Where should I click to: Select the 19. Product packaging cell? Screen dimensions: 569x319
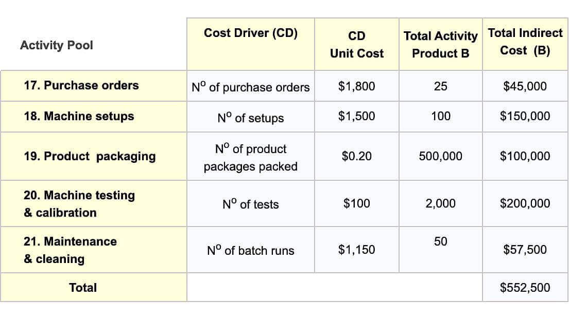pos(90,156)
